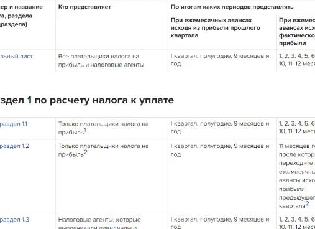Open the раздел 1.1 link
Image resolution: width=315 pixels, height=229 pixels.
[x=14, y=124]
